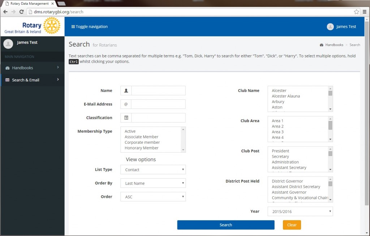This screenshot has height=236, width=370.
Task: Select Area 1 in Club Area list
Action: click(x=277, y=121)
